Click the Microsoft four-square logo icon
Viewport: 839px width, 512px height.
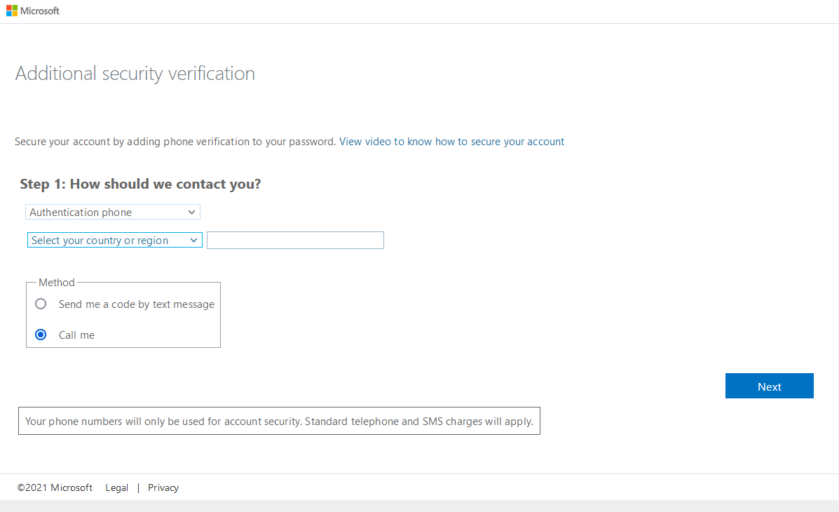point(12,11)
